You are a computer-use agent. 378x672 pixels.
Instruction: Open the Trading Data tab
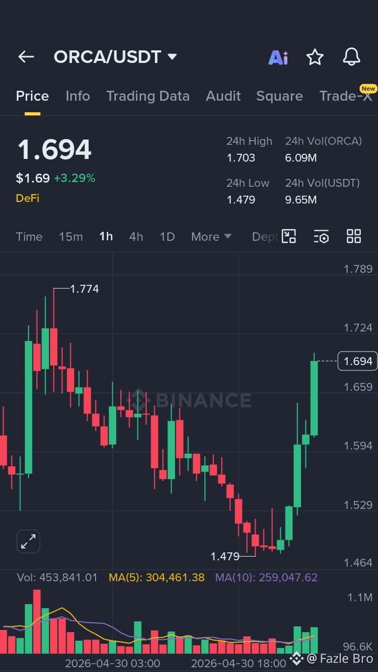pos(148,96)
